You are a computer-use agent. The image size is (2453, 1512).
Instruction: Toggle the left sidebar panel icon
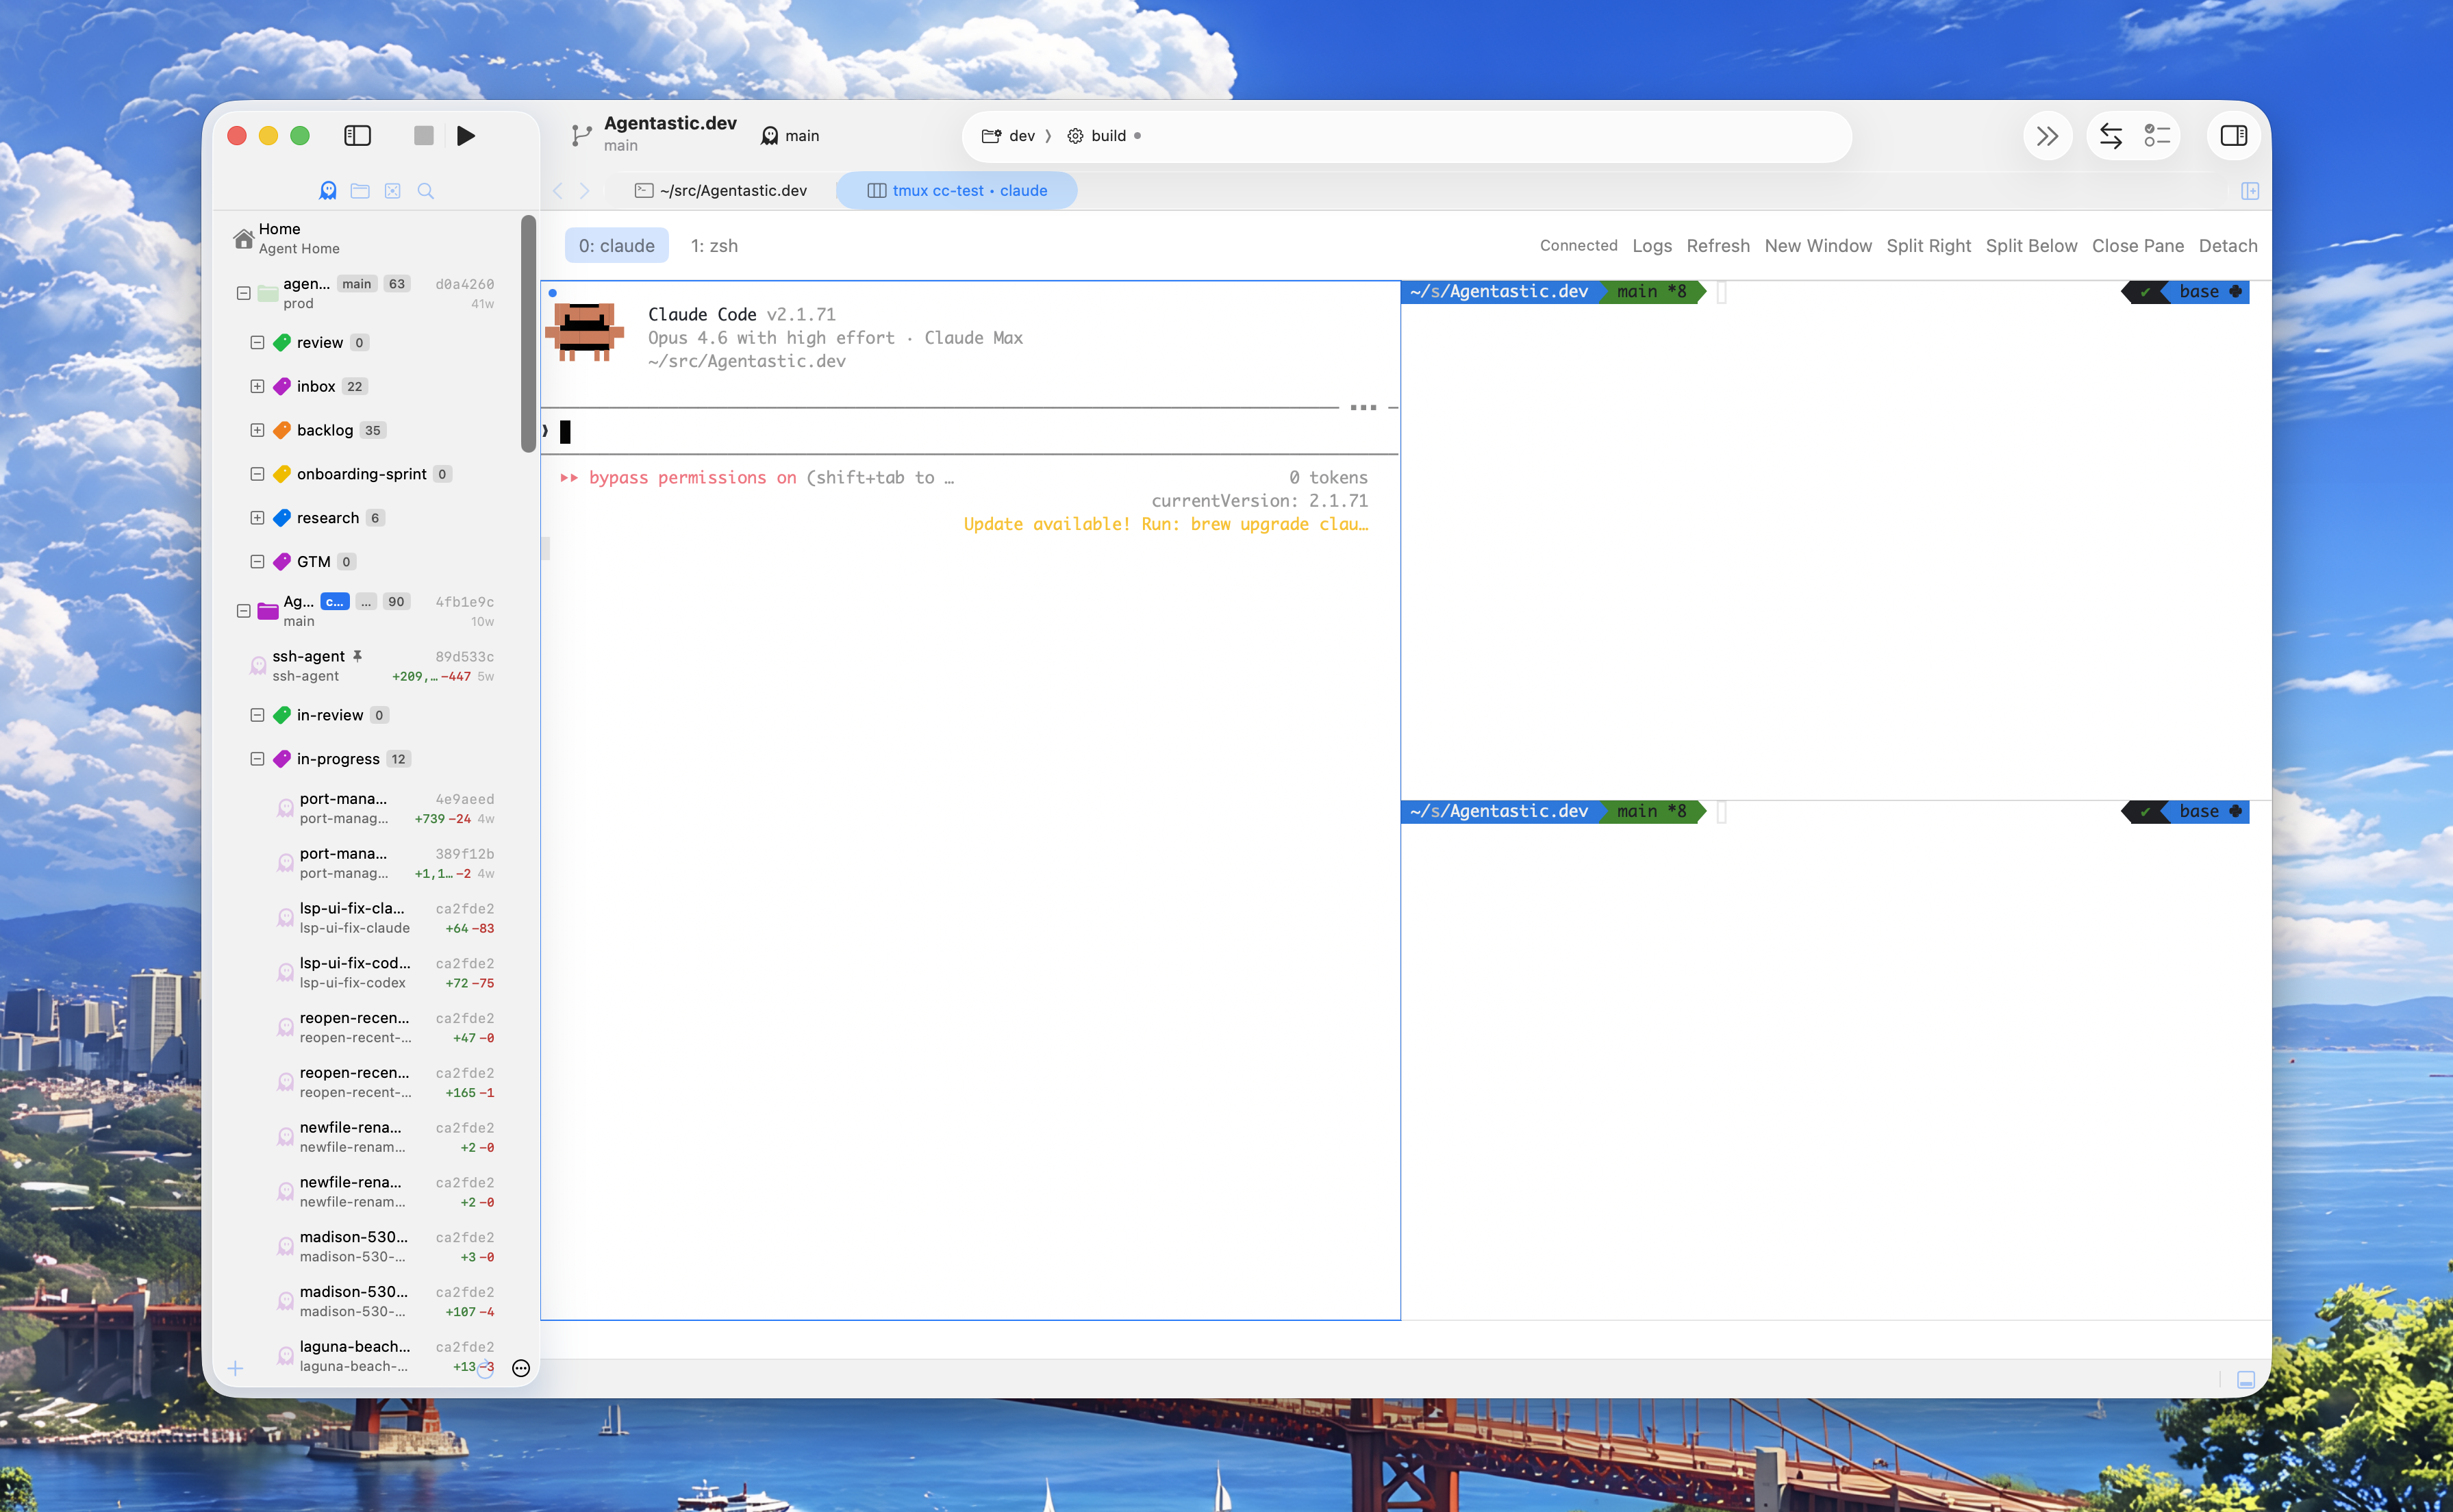pos(357,136)
